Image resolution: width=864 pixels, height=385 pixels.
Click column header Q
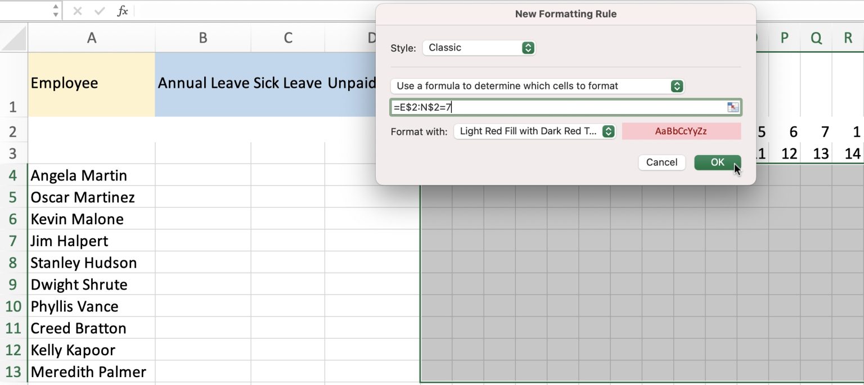[816, 38]
